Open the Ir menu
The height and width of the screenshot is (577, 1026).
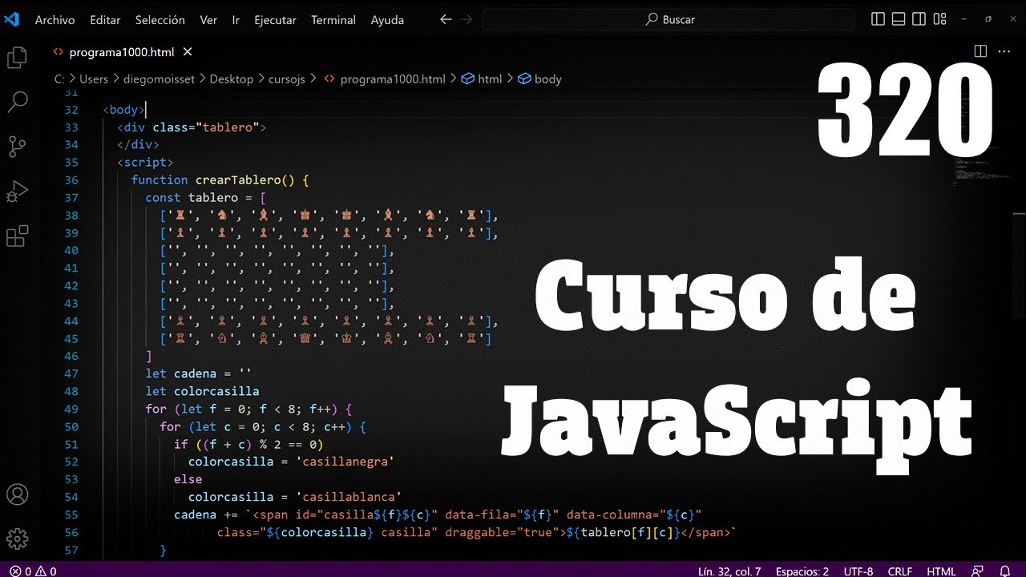236,20
